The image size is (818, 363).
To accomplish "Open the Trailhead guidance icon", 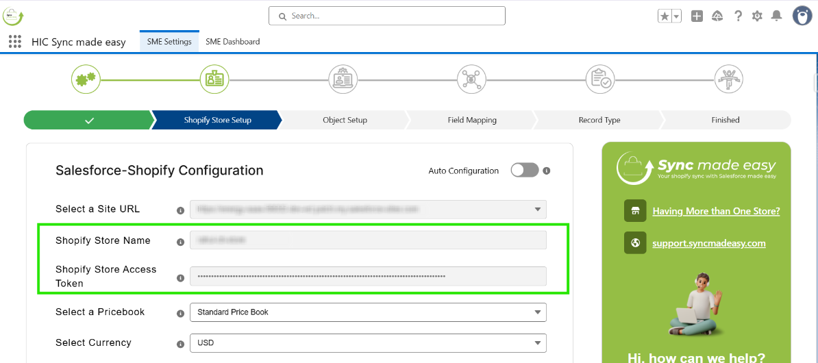I will pyautogui.click(x=717, y=16).
